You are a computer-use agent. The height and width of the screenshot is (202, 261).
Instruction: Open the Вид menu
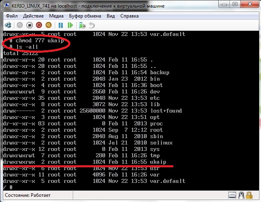coord(111,16)
